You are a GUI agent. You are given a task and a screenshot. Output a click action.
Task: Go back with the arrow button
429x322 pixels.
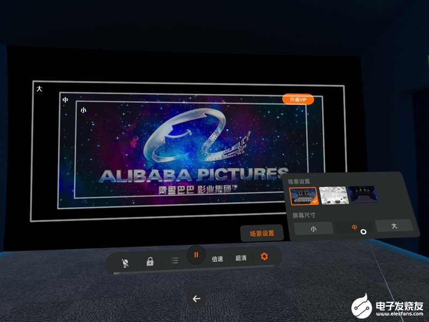point(196,299)
